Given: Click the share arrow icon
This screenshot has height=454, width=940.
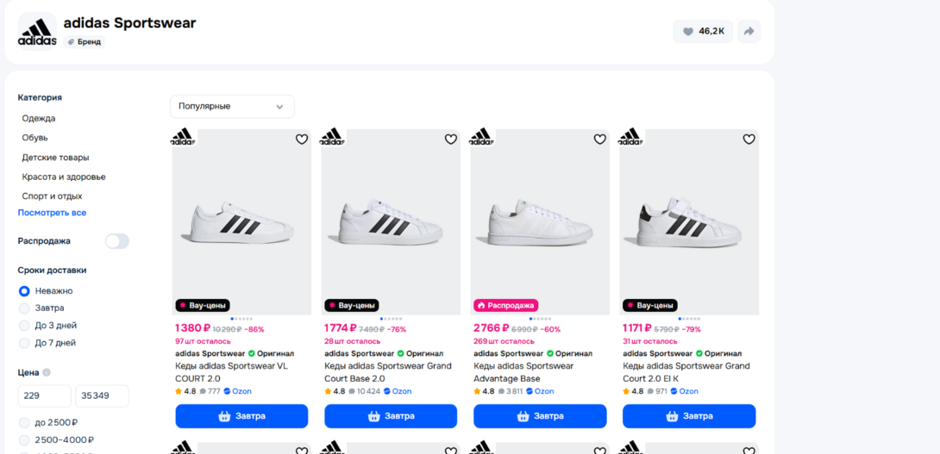Looking at the screenshot, I should 749,32.
